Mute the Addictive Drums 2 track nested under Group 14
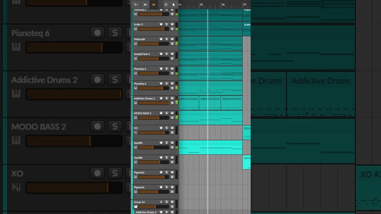 (x=172, y=212)
